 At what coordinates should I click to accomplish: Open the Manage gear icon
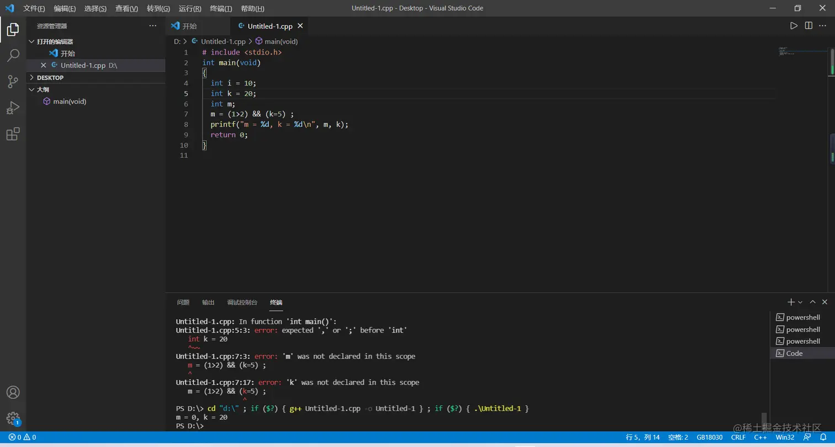pyautogui.click(x=13, y=418)
